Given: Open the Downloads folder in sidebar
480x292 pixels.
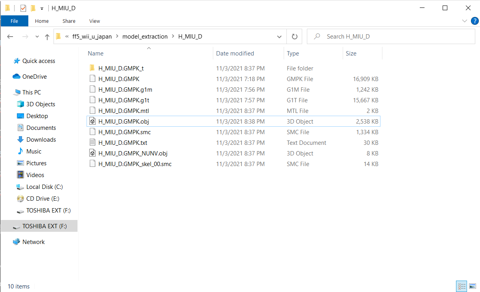Looking at the screenshot, I should point(41,140).
